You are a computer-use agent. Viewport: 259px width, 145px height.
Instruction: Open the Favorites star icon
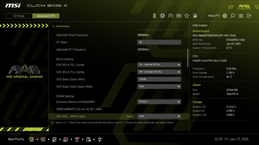coord(187,16)
